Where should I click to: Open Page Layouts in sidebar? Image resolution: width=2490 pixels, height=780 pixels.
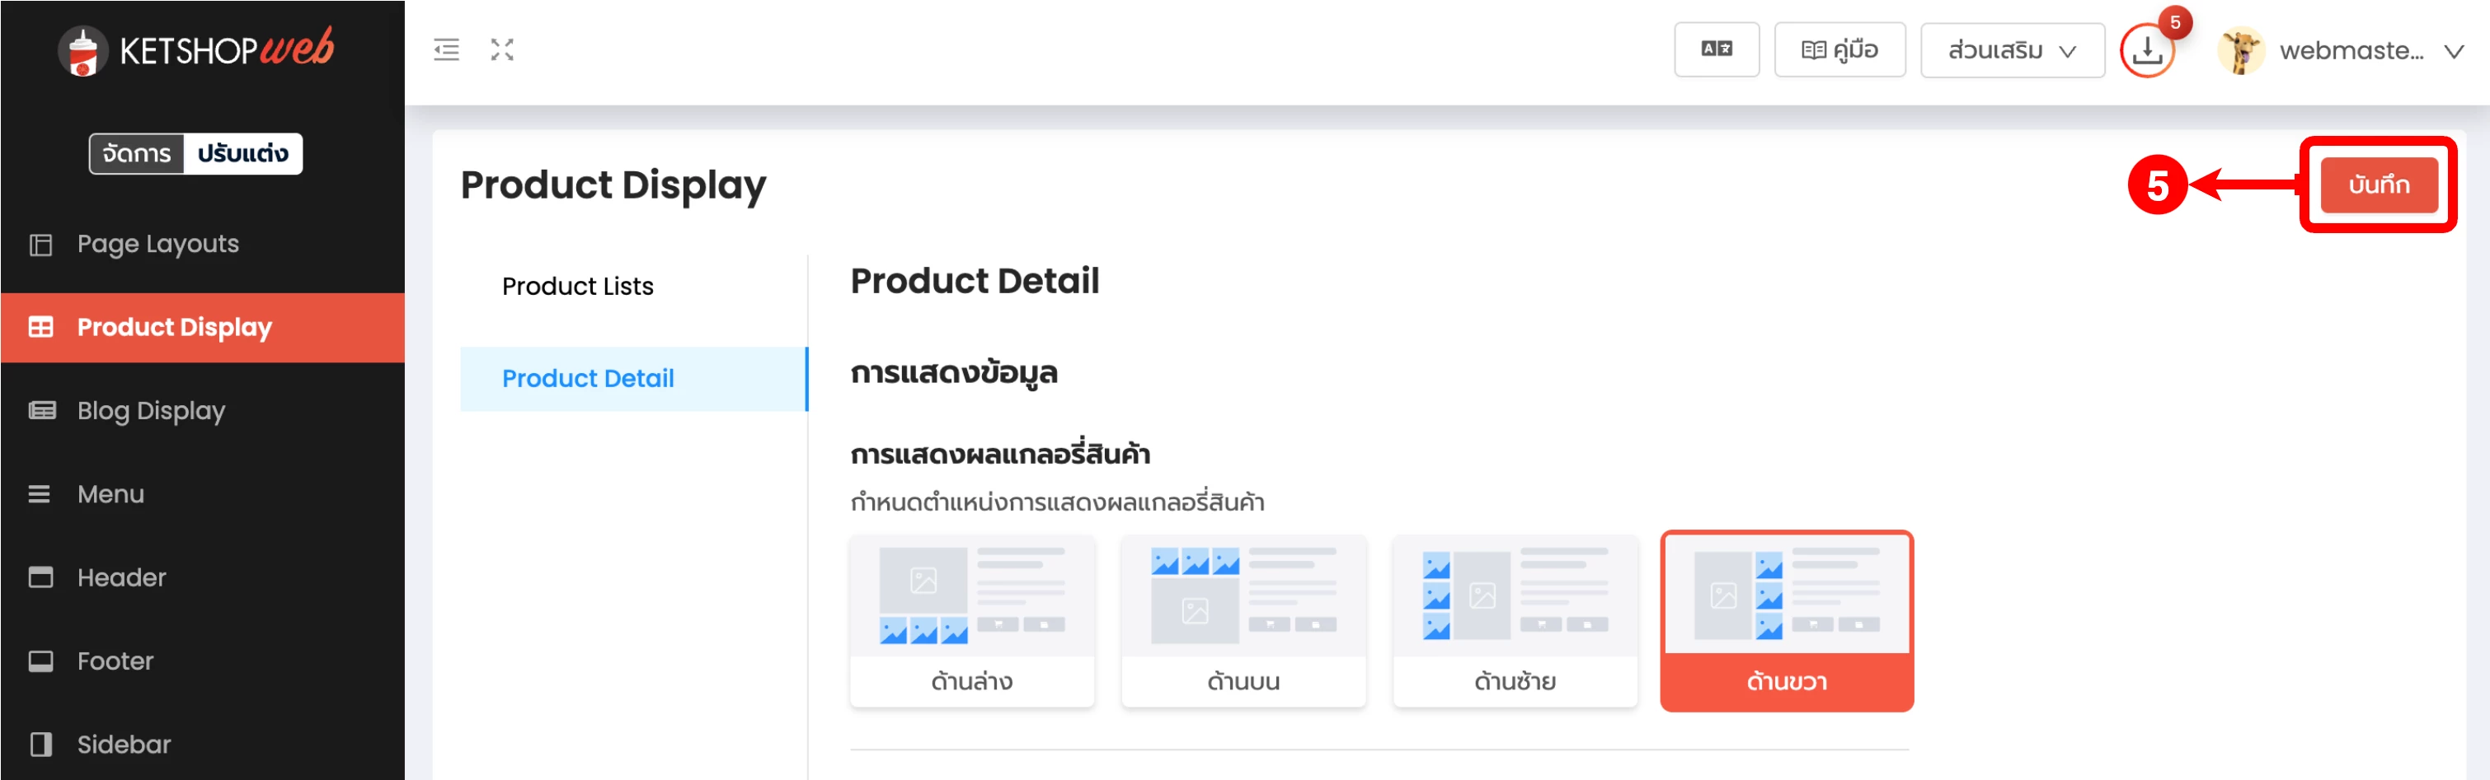coord(157,245)
